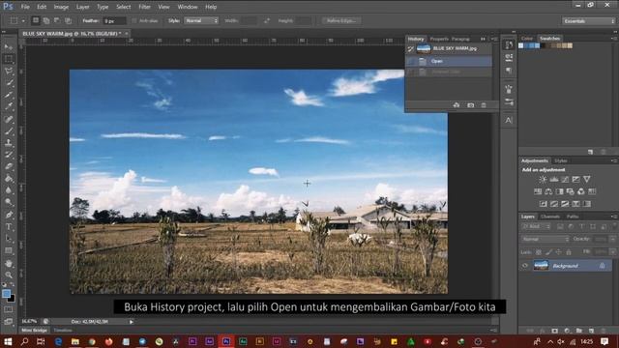The height and width of the screenshot is (348, 619).
Task: Open the layer Kind filter dropdown
Action: [x=536, y=226]
